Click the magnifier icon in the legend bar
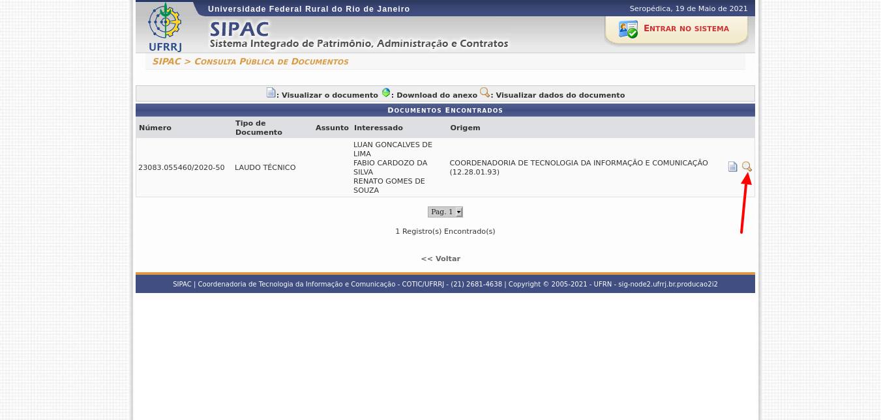Viewport: 881px width, 420px height. tap(485, 92)
